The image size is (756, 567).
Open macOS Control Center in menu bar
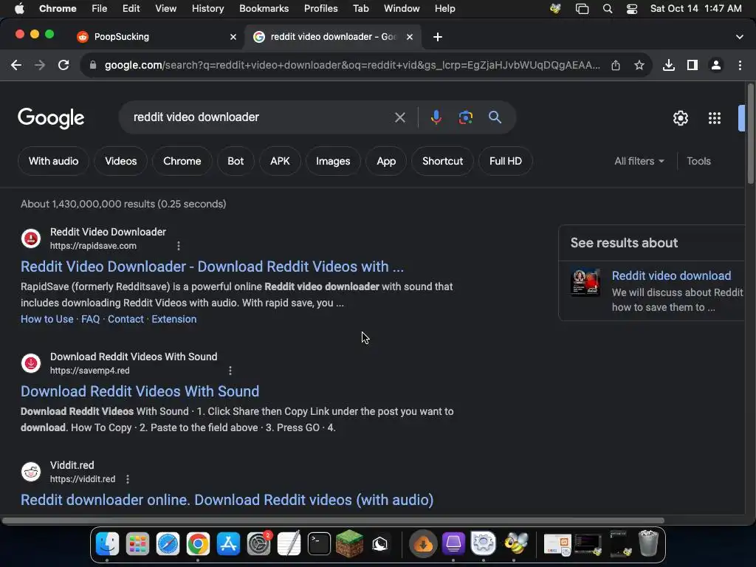click(632, 9)
